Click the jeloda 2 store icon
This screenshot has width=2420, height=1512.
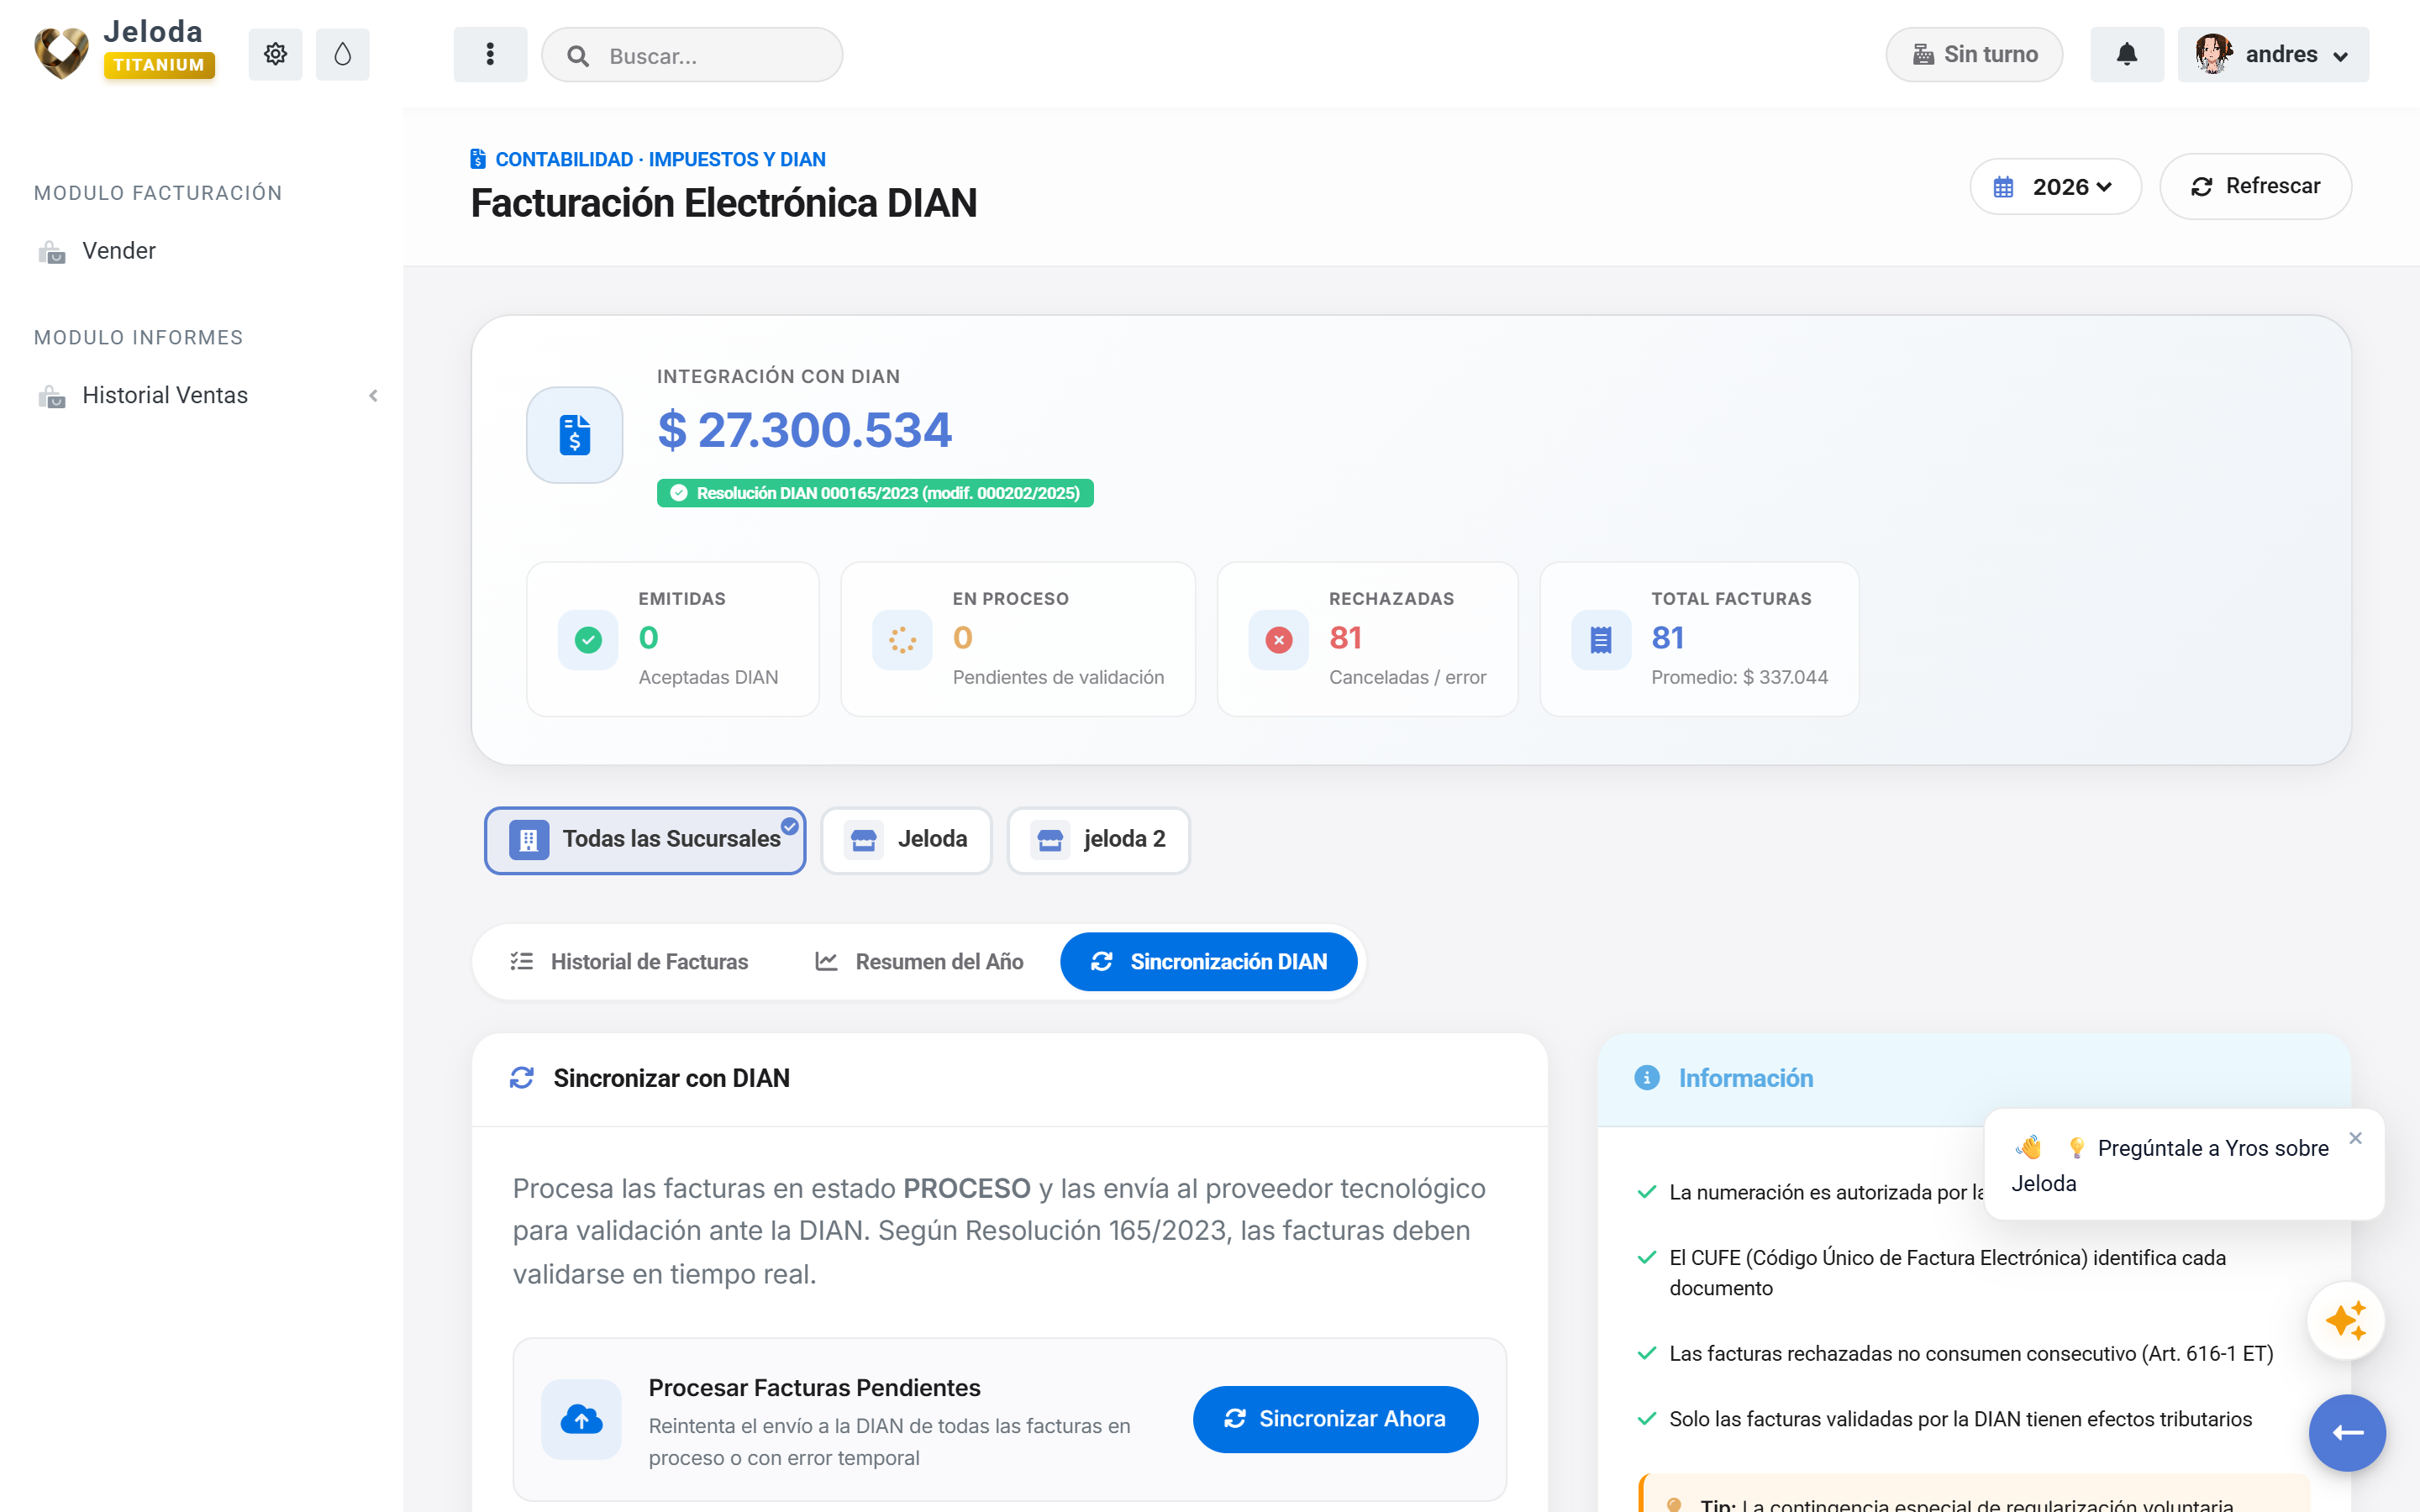1050,840
